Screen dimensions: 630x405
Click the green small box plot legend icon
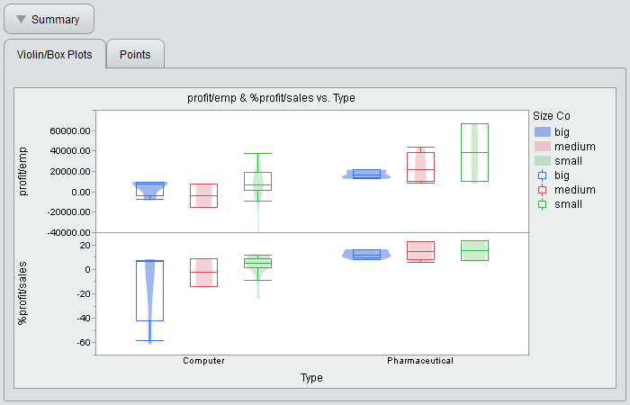[542, 204]
